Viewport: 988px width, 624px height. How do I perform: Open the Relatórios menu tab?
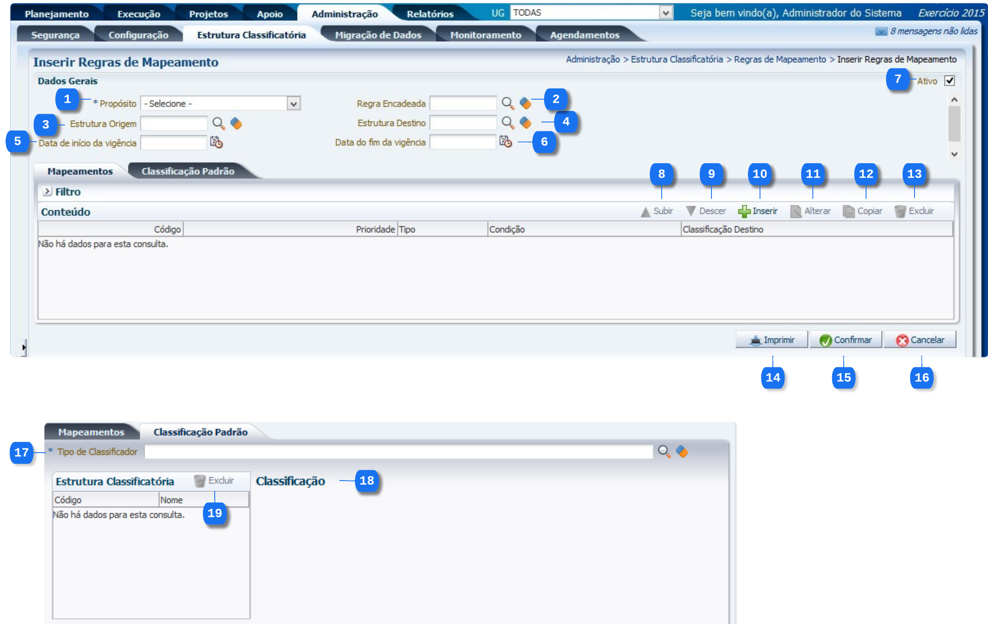[430, 14]
